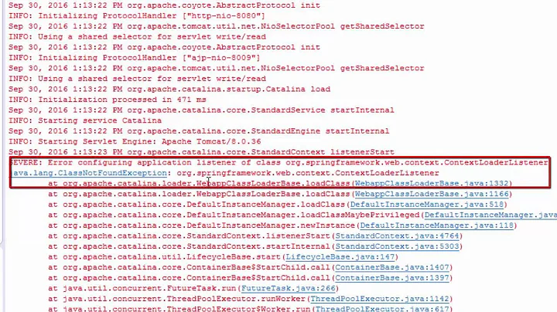Click the Apache Tomcat/8.0.36 servlet engine line
Screen dimensions: 557x312
135,141
